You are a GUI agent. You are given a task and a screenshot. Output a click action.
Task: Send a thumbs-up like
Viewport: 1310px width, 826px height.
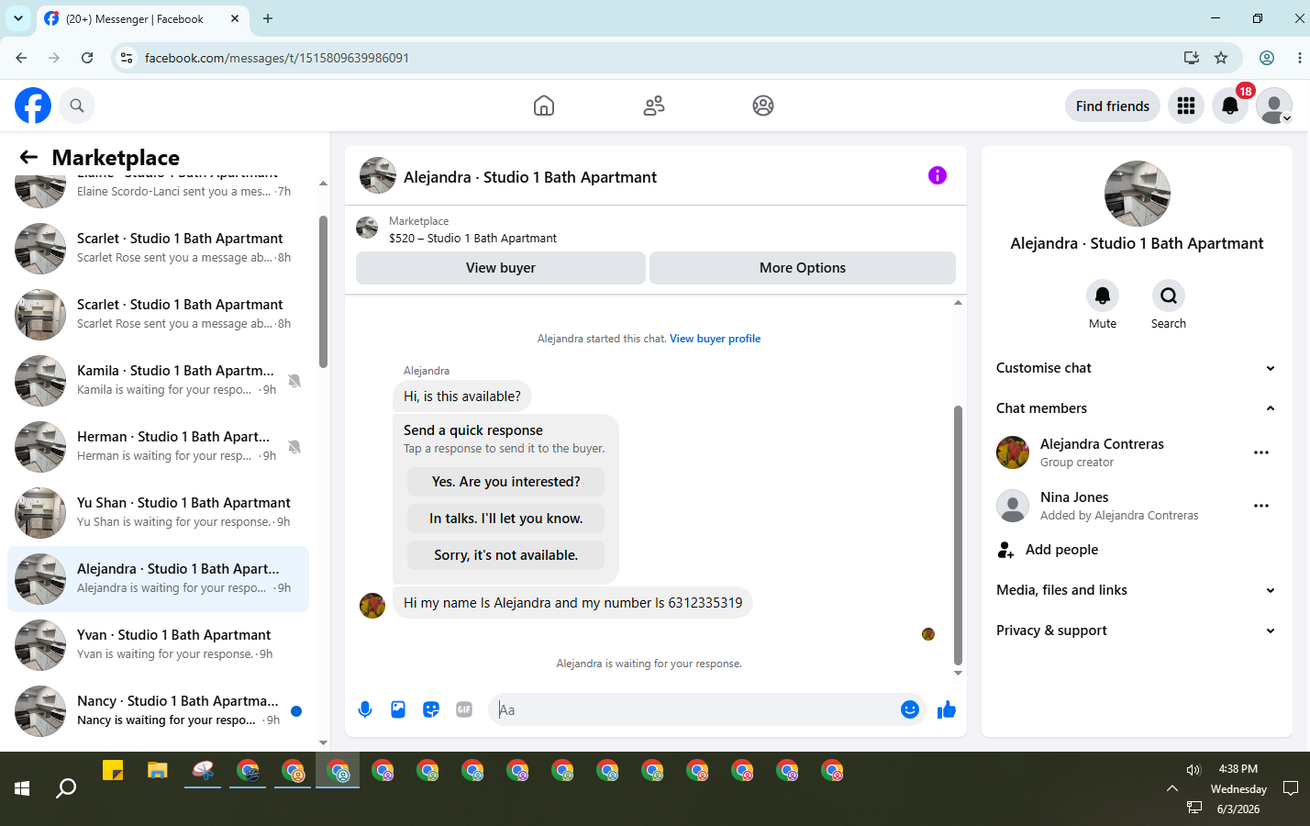947,709
